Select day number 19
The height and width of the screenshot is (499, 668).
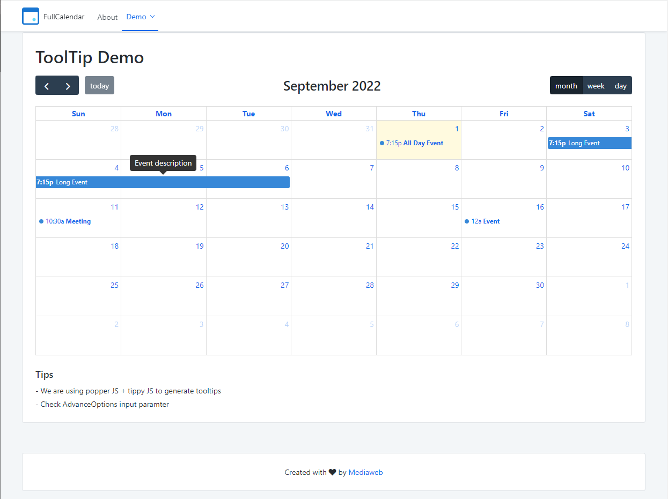point(200,246)
